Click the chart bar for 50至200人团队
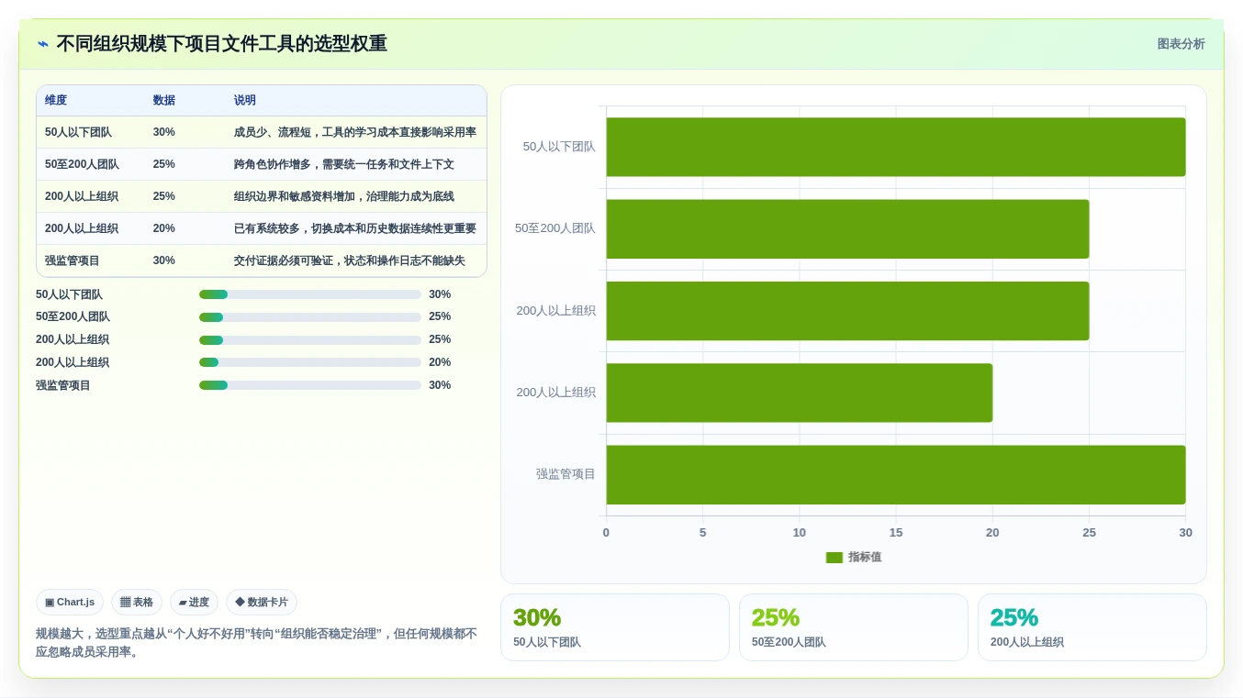 (847, 228)
